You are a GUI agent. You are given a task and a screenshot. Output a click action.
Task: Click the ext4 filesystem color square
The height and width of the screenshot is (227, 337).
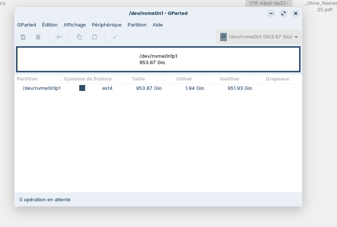[x=82, y=88]
